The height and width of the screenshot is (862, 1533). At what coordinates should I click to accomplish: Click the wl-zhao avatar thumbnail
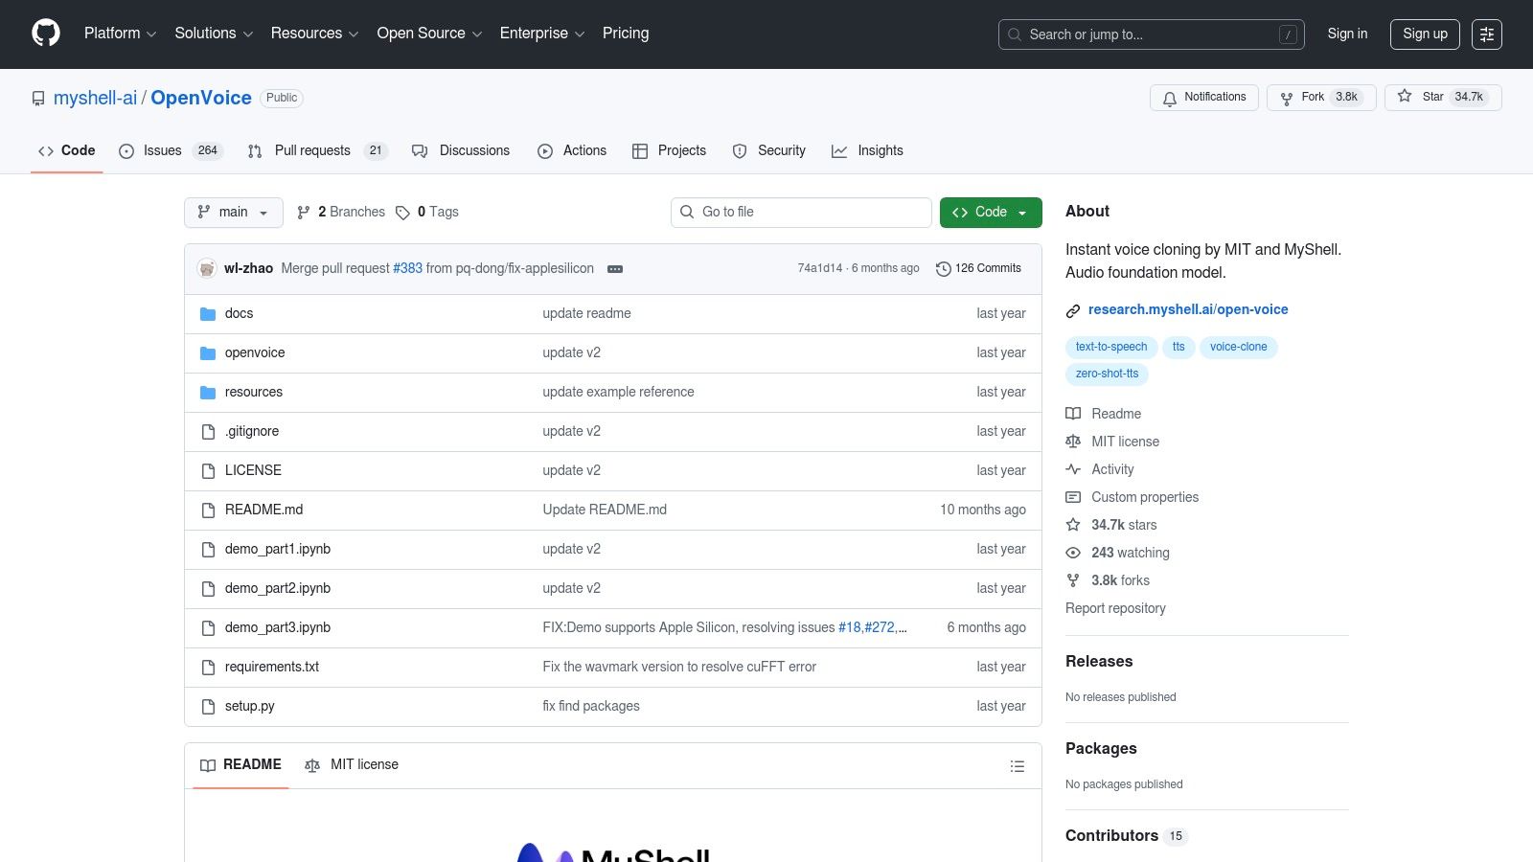click(207, 269)
